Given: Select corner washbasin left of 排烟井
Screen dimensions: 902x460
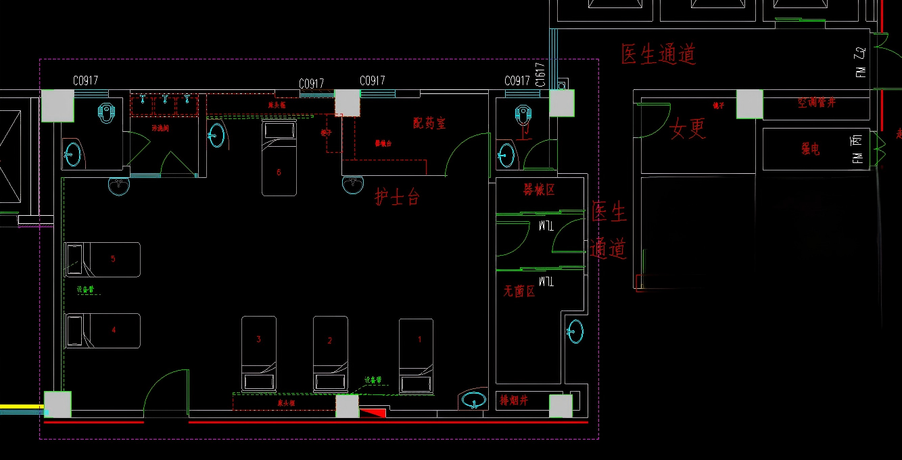Looking at the screenshot, I should [475, 400].
